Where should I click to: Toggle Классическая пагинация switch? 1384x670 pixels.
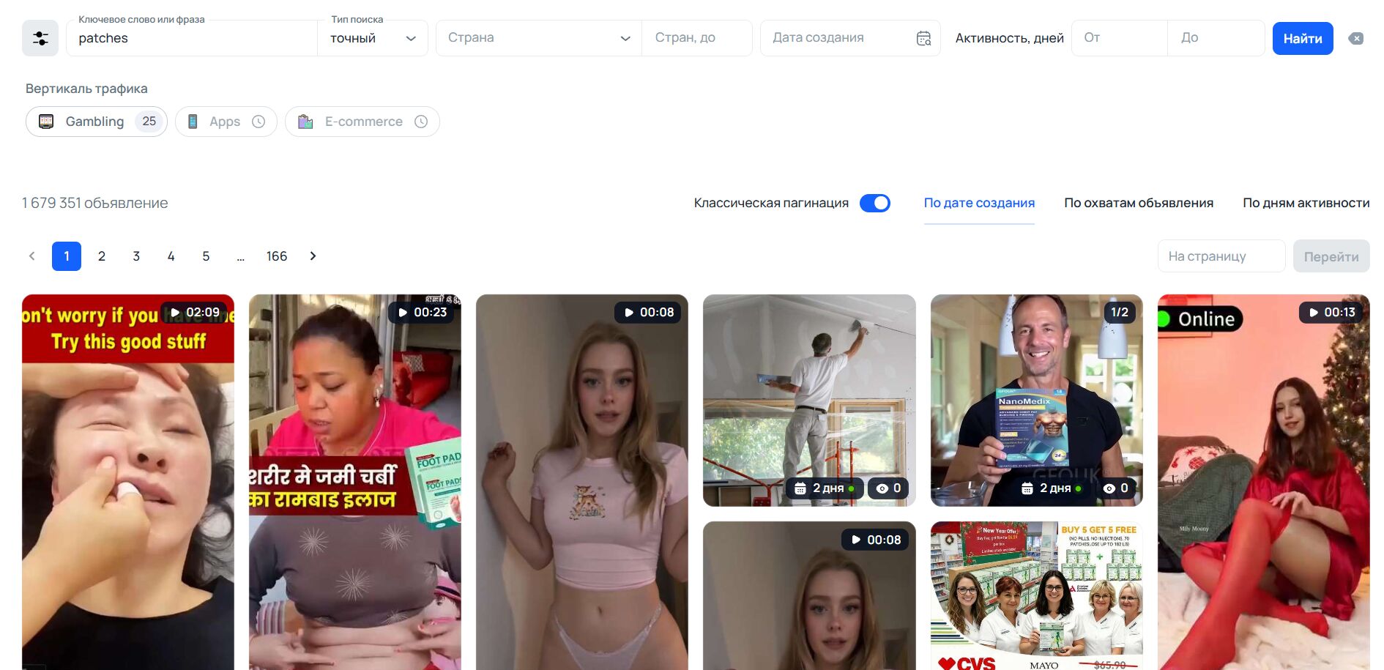point(875,204)
